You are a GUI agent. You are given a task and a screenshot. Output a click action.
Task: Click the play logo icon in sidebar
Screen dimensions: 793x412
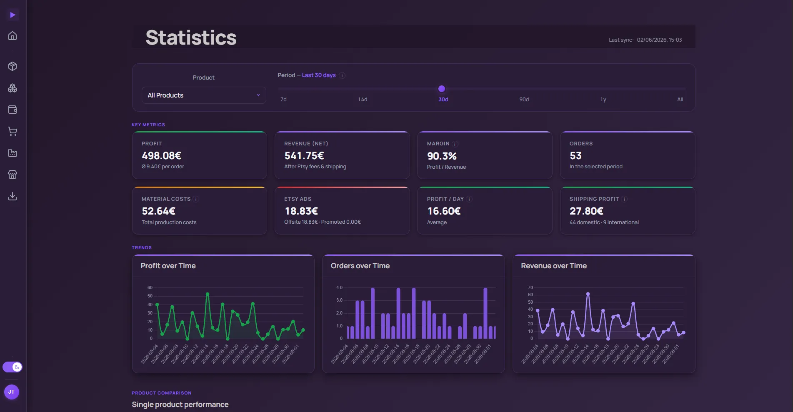point(13,15)
